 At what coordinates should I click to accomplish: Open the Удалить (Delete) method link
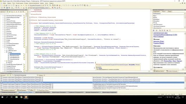click(159, 43)
